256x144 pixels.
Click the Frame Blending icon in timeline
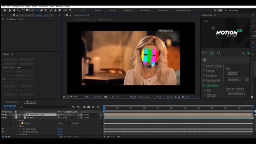[x=89, y=107]
